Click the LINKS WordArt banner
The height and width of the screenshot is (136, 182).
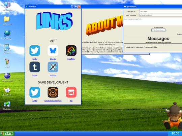tap(55, 21)
